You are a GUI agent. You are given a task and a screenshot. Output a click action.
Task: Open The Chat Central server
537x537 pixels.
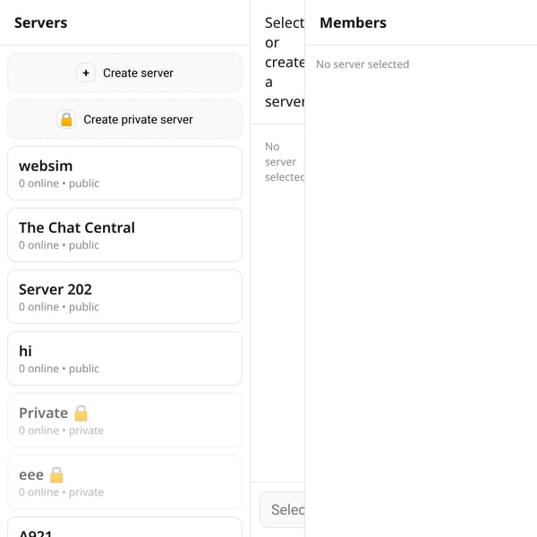[124, 234]
